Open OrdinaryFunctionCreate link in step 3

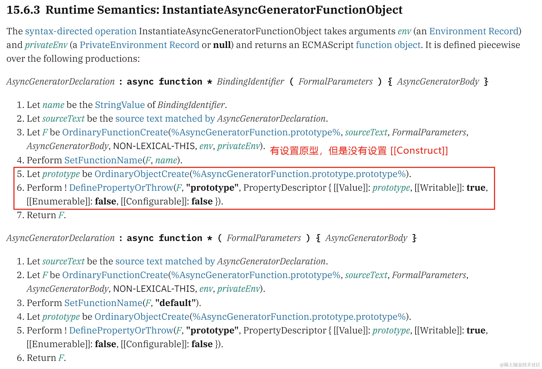115,132
